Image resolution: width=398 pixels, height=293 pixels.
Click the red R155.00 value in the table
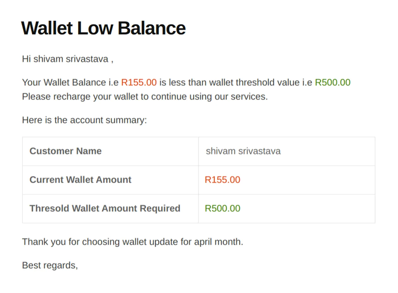[223, 180]
